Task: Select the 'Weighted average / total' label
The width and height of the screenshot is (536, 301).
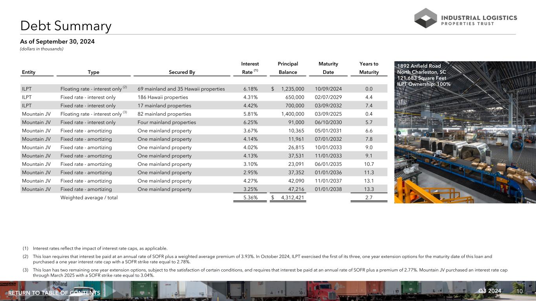Action: click(89, 198)
